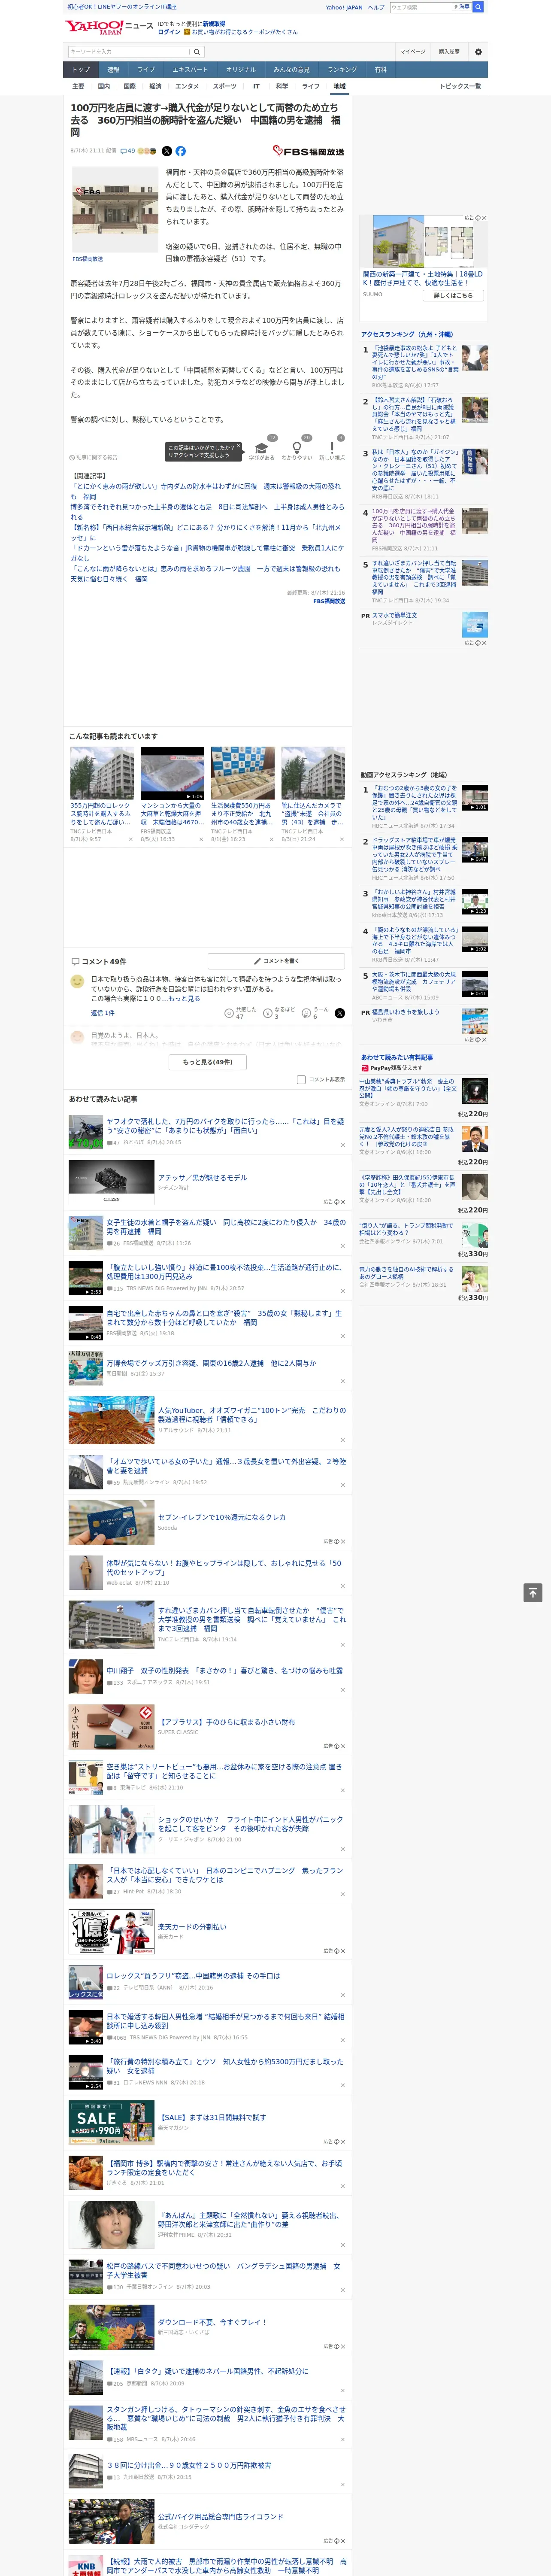Image resolution: width=551 pixels, height=2576 pixels.
Task: Click the ログイン link
Action: pos(169,32)
